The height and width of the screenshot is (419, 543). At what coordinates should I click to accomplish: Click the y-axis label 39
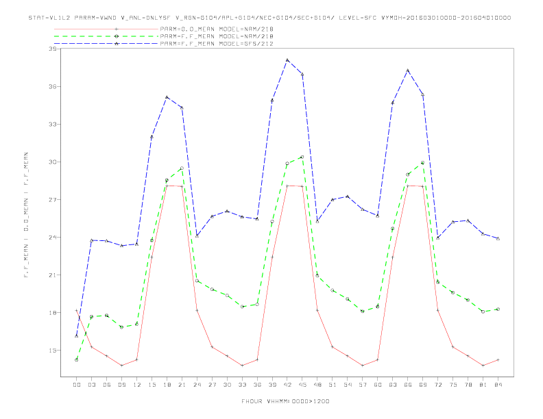click(x=52, y=49)
